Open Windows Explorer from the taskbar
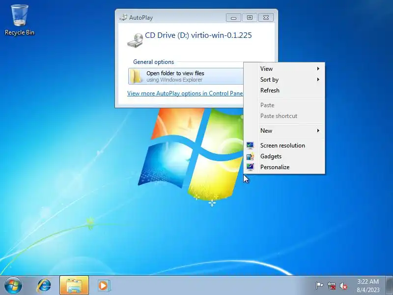Viewport: 393px width, 295px height. click(74, 286)
